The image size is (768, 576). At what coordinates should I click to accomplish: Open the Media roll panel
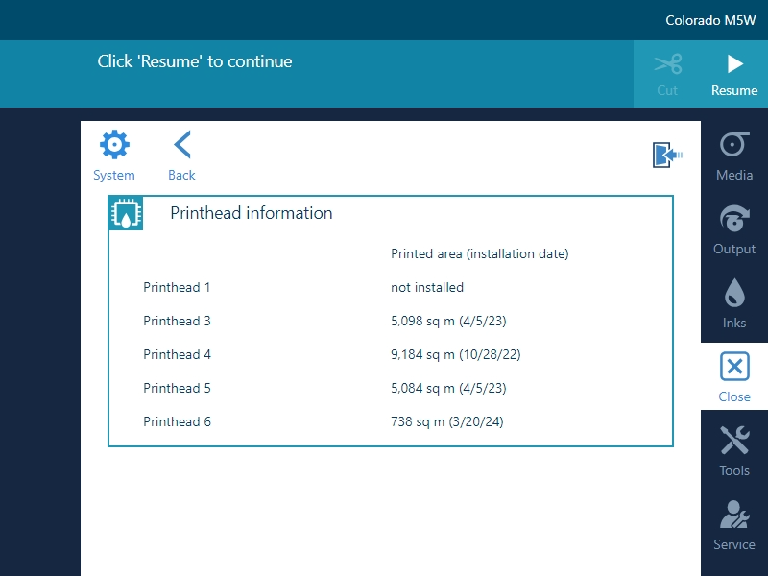(x=734, y=156)
